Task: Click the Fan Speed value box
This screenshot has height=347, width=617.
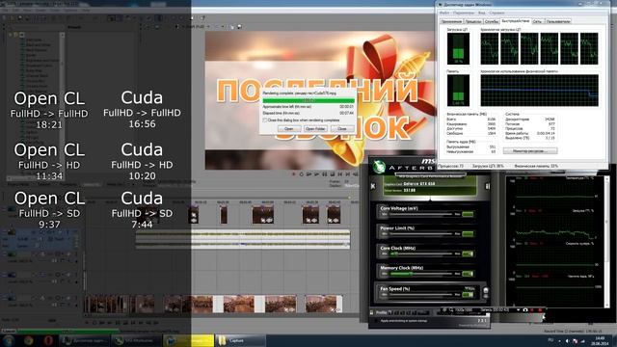Action: pos(468,294)
